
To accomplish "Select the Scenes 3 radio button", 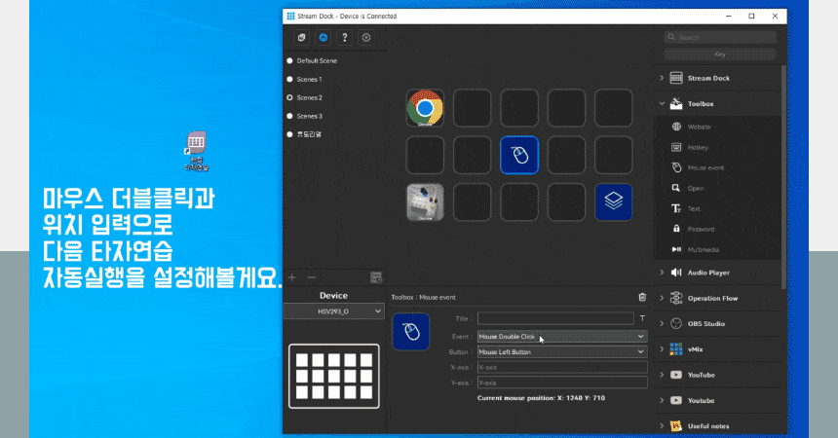I will [290, 116].
